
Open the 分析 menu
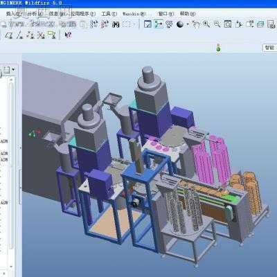pyautogui.click(x=35, y=14)
